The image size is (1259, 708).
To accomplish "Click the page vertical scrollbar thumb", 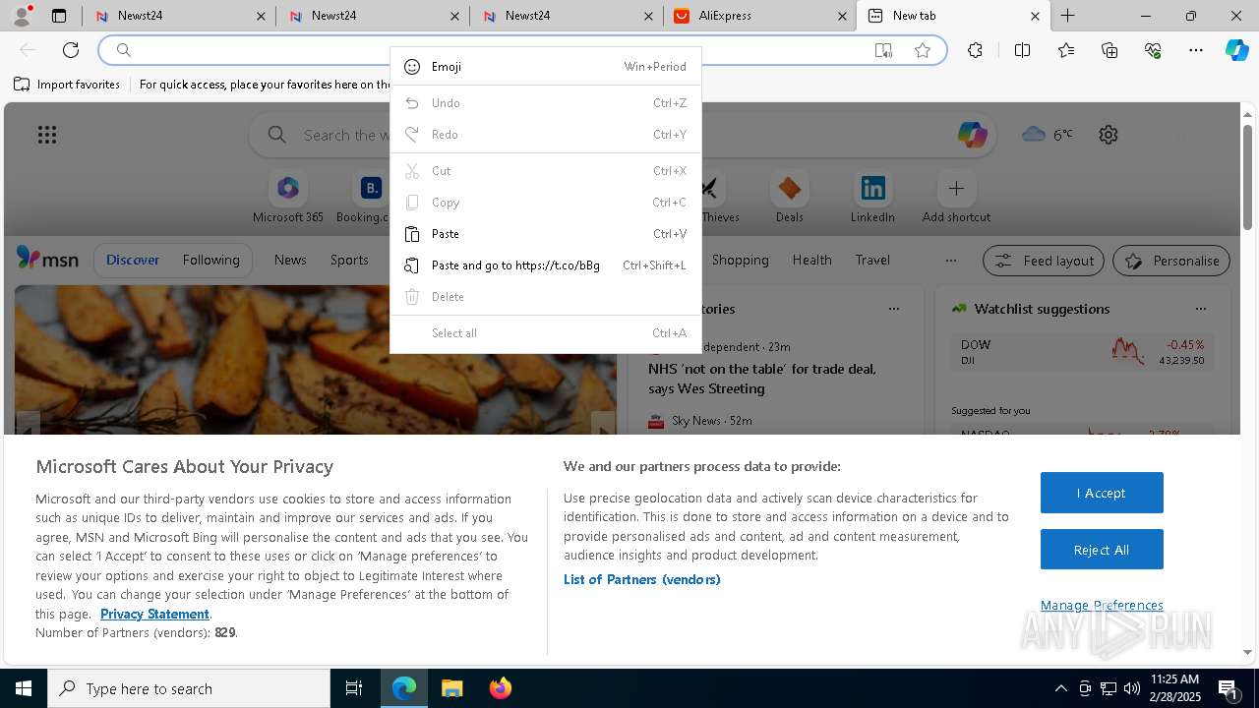I will pyautogui.click(x=1247, y=177).
